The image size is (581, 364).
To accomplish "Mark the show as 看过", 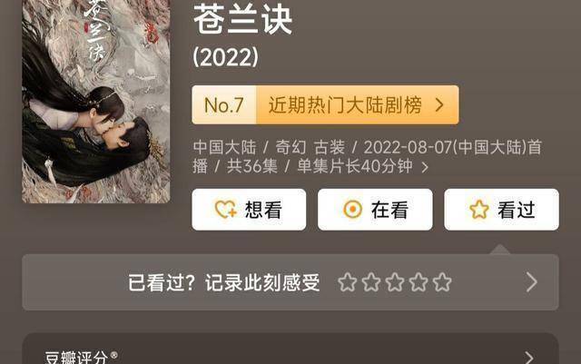I will 501,210.
